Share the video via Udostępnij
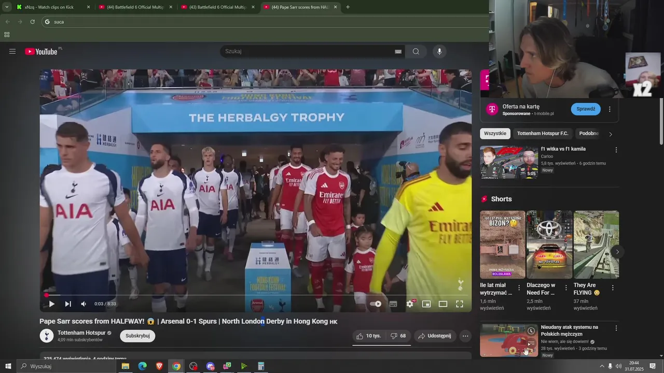The width and height of the screenshot is (664, 373). [435, 336]
